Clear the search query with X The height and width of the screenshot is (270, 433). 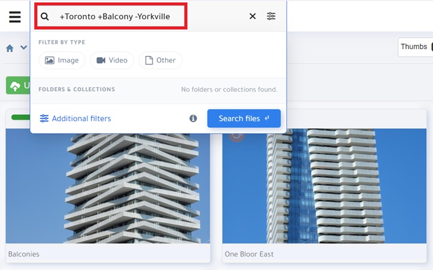tap(252, 17)
